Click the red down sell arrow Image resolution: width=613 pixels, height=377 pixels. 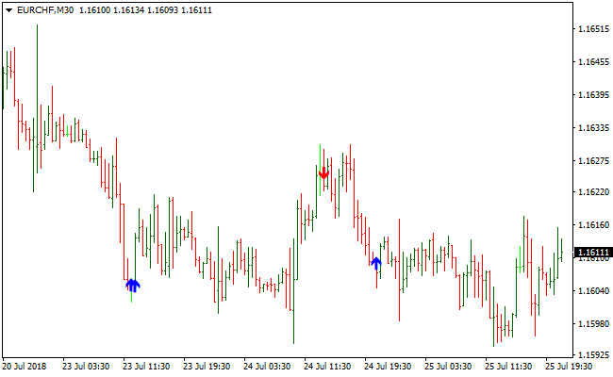click(x=323, y=172)
